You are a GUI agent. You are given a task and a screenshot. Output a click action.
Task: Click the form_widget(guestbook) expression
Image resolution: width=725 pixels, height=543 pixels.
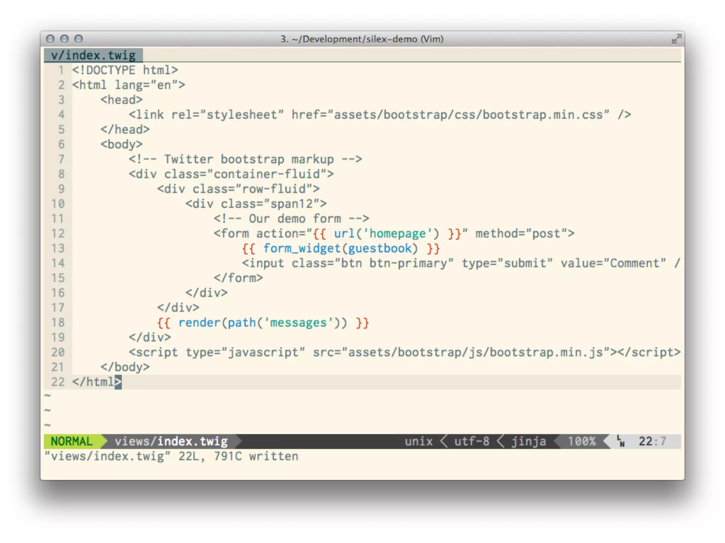(341, 249)
